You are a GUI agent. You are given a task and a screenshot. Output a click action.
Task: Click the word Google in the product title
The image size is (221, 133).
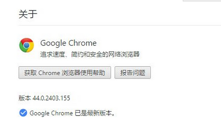53,43
